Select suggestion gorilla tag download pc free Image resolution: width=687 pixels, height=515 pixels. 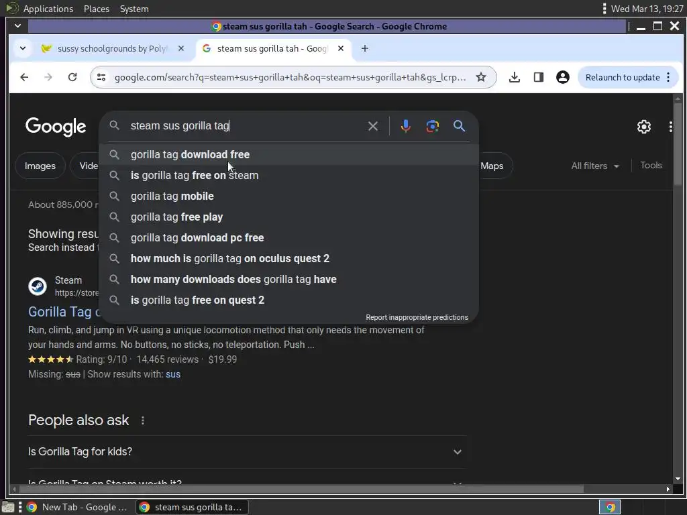pyautogui.click(x=288, y=238)
